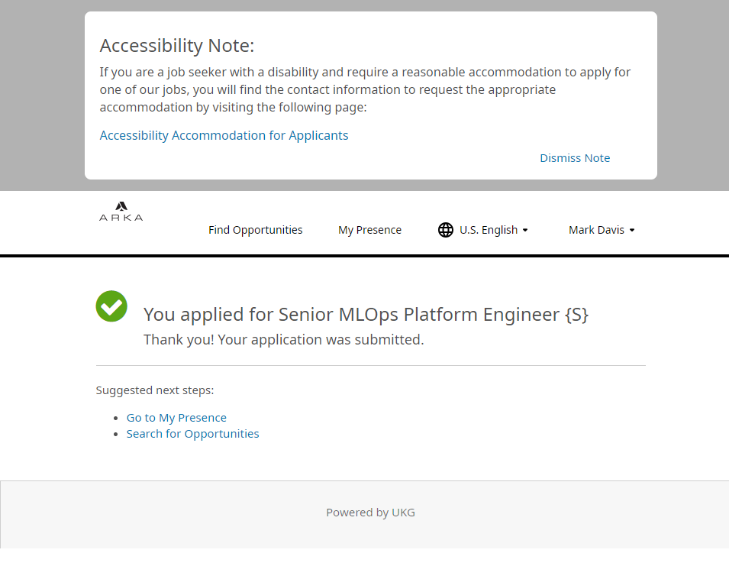Open Accessibility Accommodation for Applicants link
Screen dimensions: 729x566
[x=224, y=135]
